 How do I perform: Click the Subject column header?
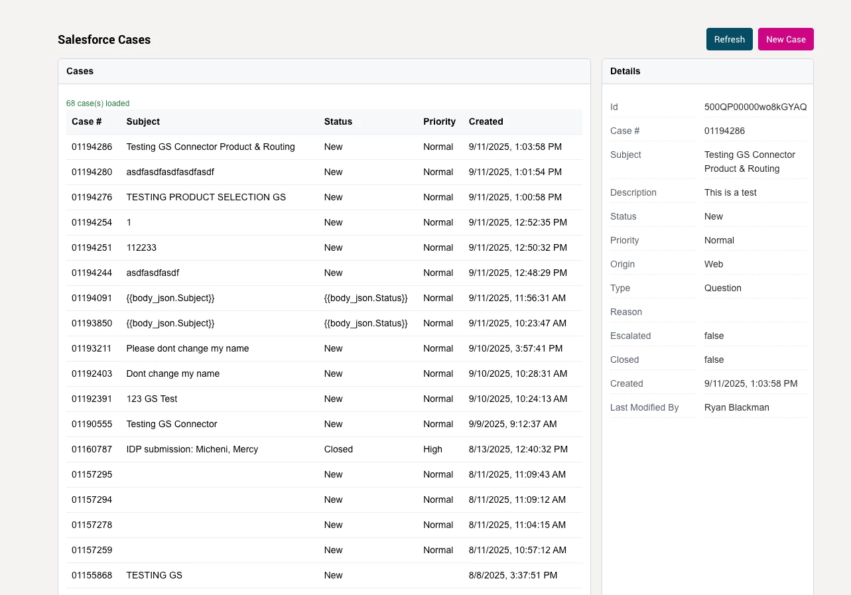click(x=143, y=121)
